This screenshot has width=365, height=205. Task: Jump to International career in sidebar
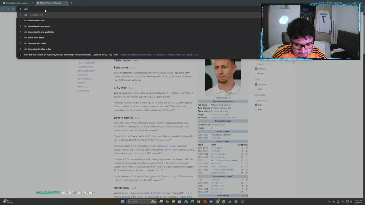click(x=86, y=71)
